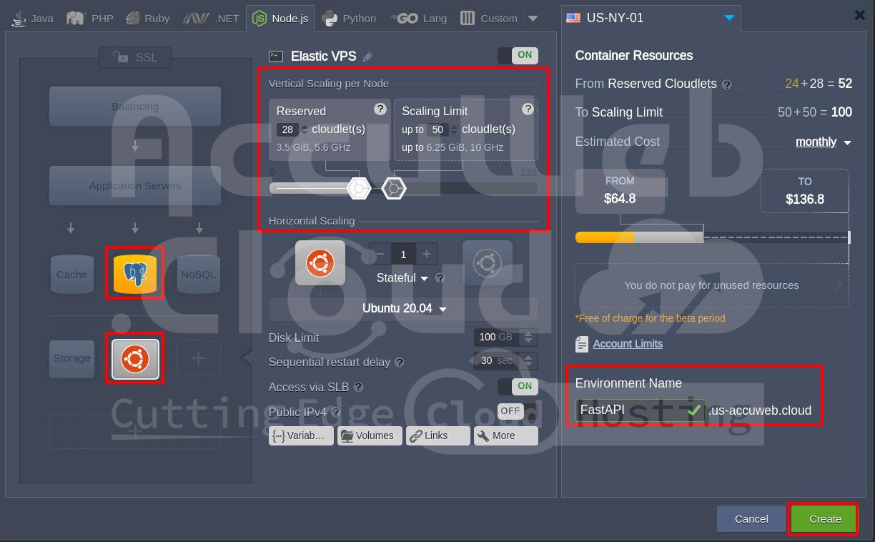The width and height of the screenshot is (875, 542).
Task: Turn off the Elastic VPS toggle
Action: (x=518, y=55)
